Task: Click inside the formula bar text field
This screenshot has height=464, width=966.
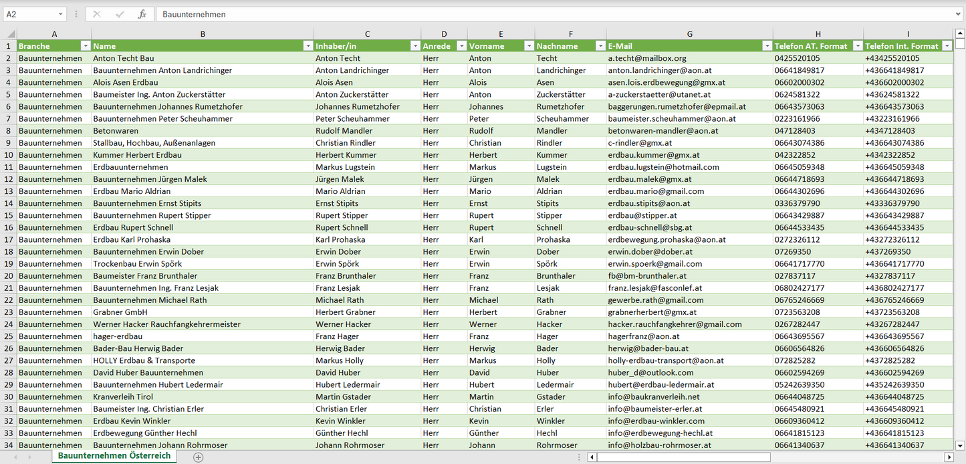Action: point(535,14)
